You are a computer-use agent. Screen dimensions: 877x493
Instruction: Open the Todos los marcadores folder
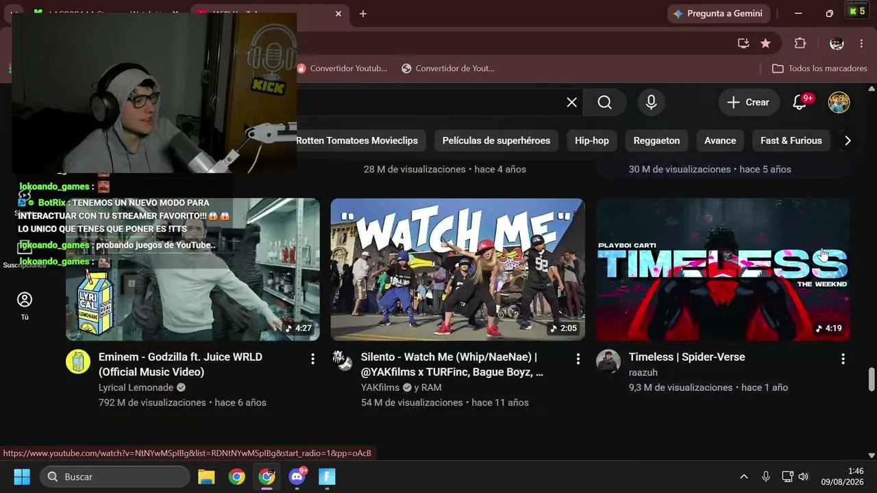tap(819, 68)
